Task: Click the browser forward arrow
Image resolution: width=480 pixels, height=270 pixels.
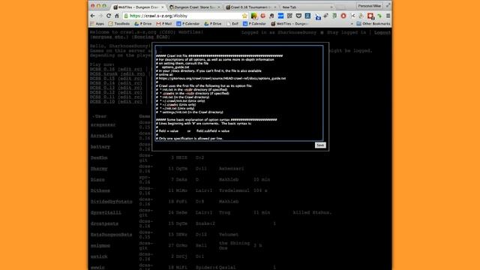Action: pyautogui.click(x=100, y=16)
